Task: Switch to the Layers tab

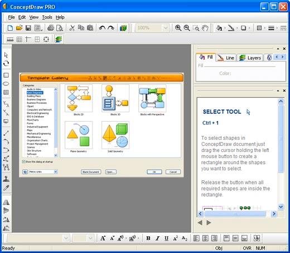Action: point(250,58)
